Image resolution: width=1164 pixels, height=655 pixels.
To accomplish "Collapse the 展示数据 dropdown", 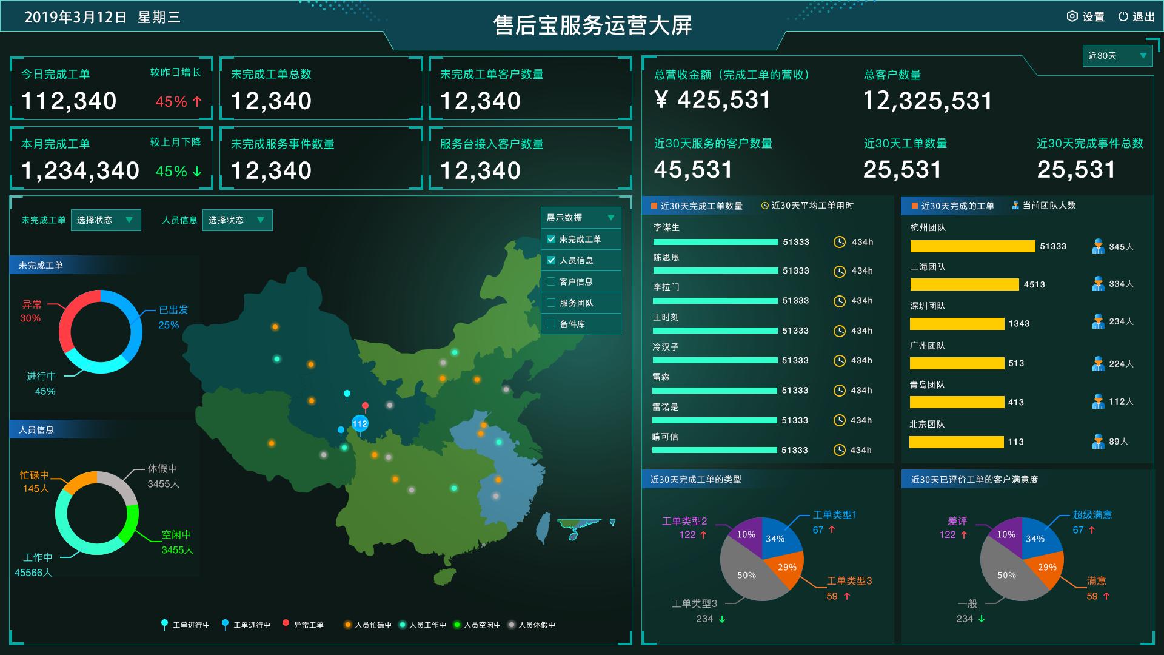I will click(581, 218).
